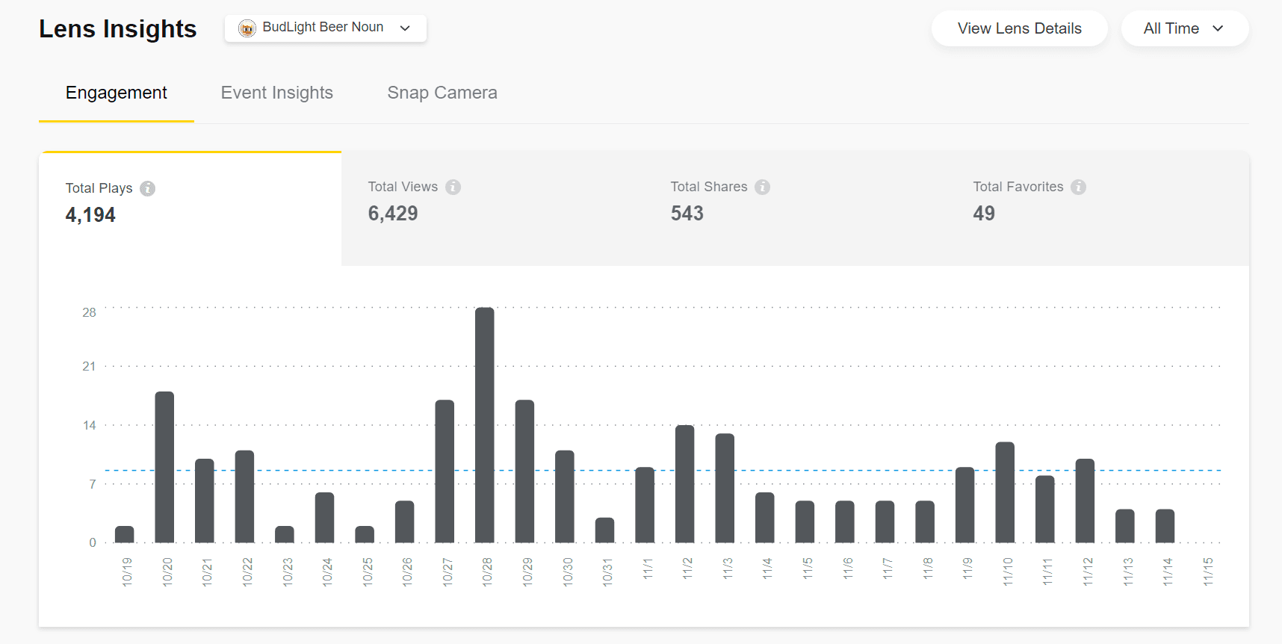
Task: Click the info icon beside Total Favorites
Action: [x=1078, y=187]
